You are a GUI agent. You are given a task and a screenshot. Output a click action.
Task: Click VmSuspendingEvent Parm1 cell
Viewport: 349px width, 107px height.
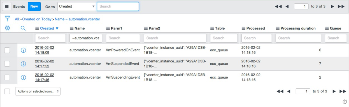tap(123, 77)
